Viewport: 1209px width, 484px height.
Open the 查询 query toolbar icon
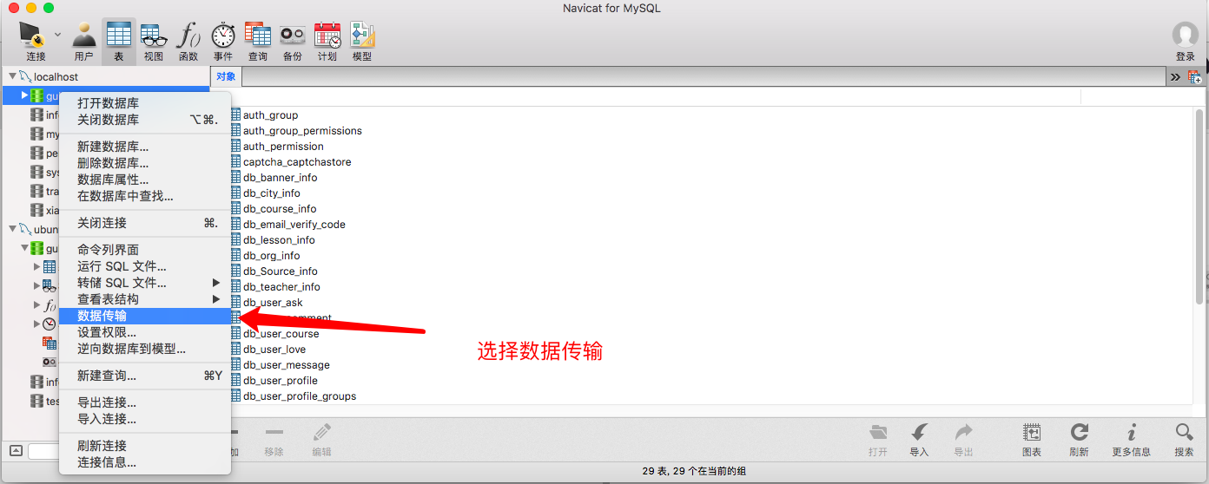258,41
